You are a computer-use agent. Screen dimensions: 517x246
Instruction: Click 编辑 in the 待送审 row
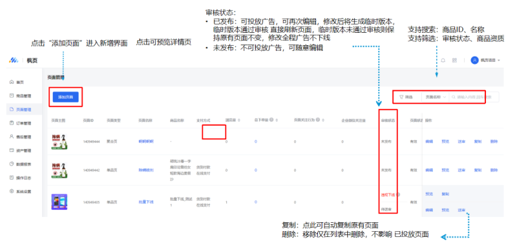click(x=428, y=210)
